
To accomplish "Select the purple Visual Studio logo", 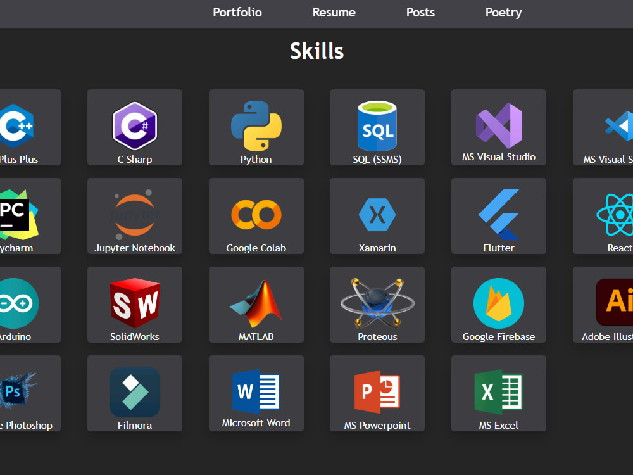I will click(x=499, y=125).
